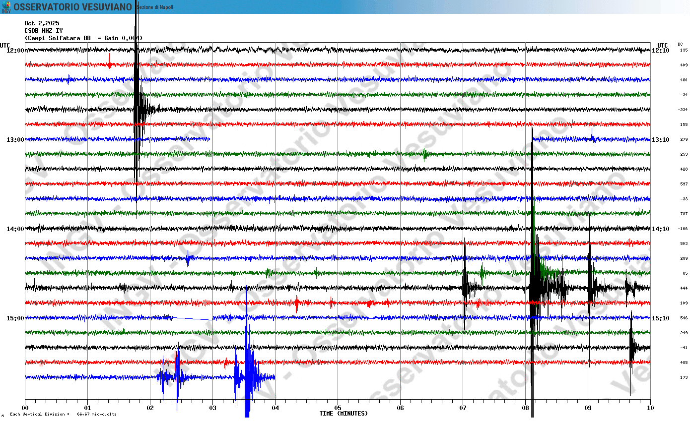Click the CSOB HHZ IV station label
Image resolution: width=690 pixels, height=421 pixels.
[44, 31]
